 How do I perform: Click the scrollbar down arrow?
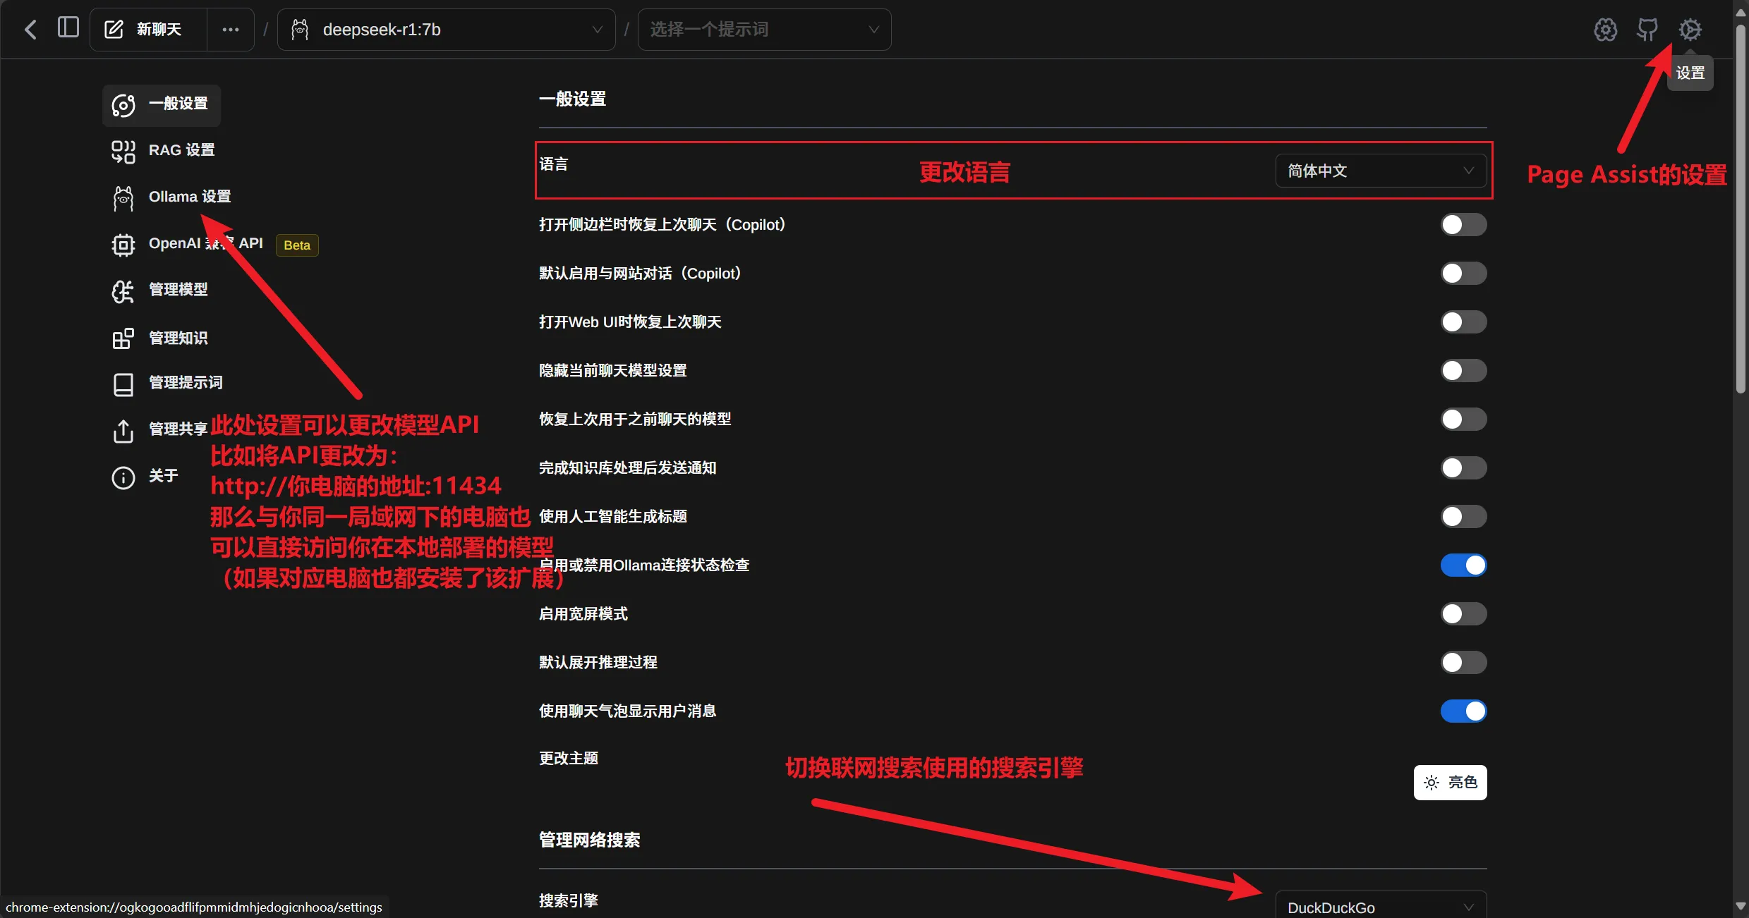click(x=1741, y=906)
